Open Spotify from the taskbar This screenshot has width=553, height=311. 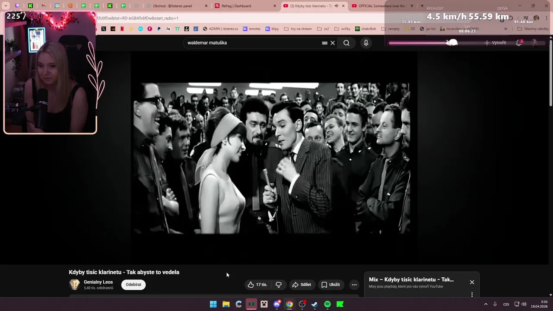pos(327,304)
